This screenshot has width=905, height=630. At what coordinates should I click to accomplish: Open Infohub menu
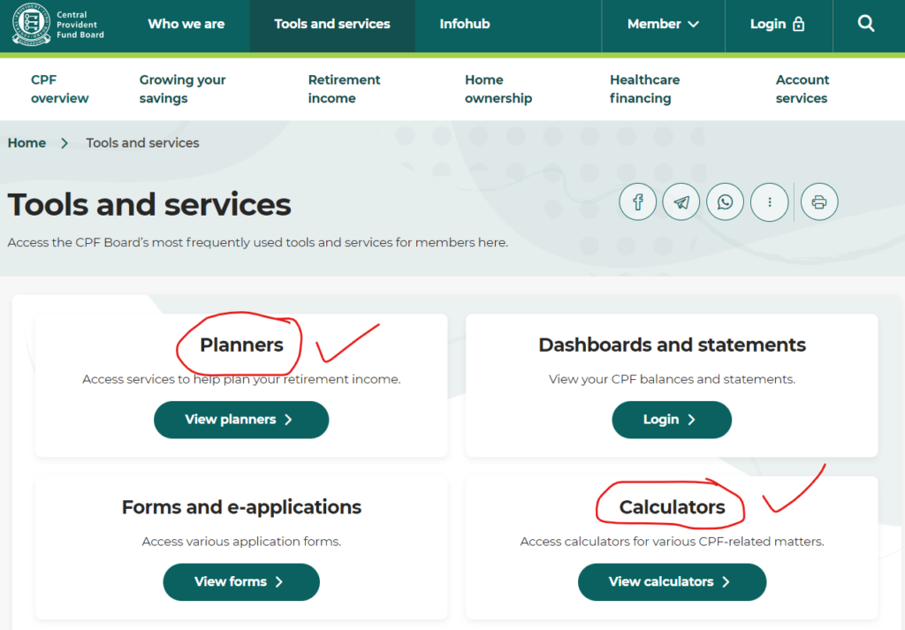[x=465, y=24]
